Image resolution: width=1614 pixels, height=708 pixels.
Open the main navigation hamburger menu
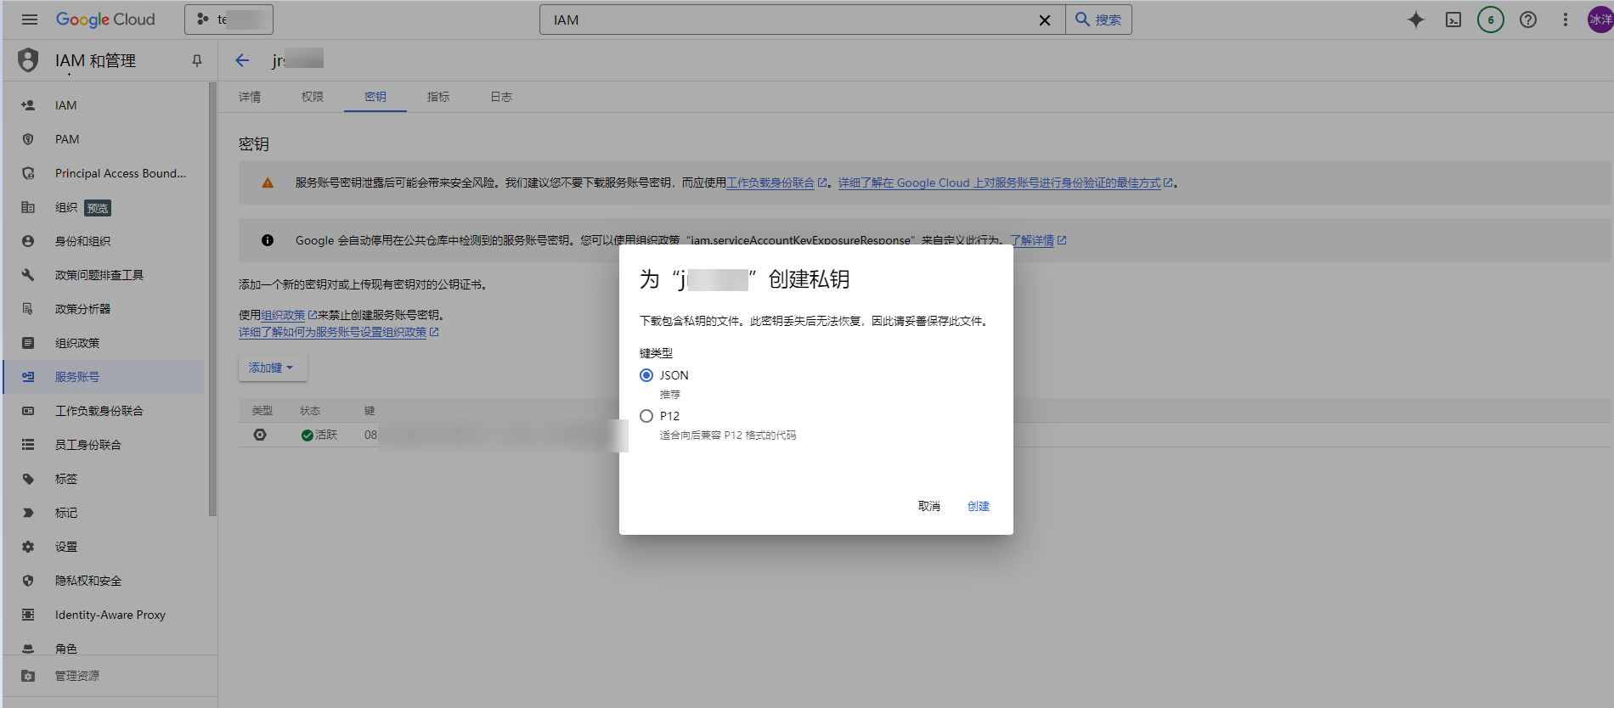click(30, 20)
